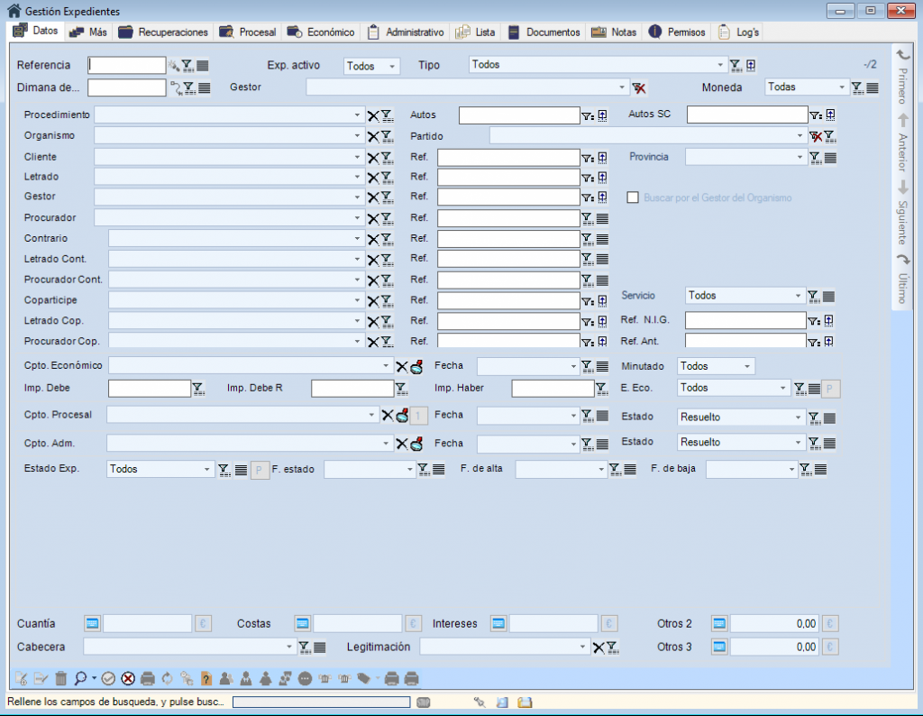Click the trash delete icon
The width and height of the screenshot is (923, 716).
tap(61, 678)
